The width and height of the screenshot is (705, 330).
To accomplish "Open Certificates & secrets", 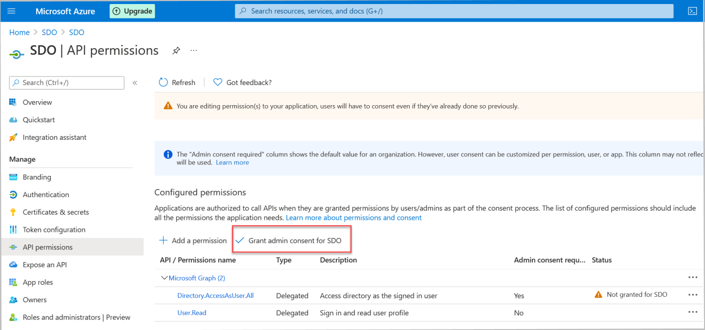I will click(x=55, y=212).
